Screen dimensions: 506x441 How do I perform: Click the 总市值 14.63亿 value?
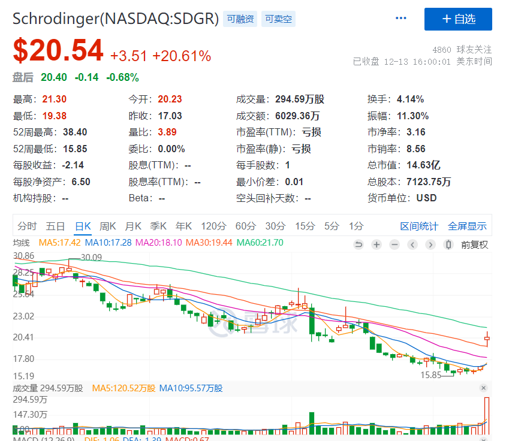coord(423,165)
